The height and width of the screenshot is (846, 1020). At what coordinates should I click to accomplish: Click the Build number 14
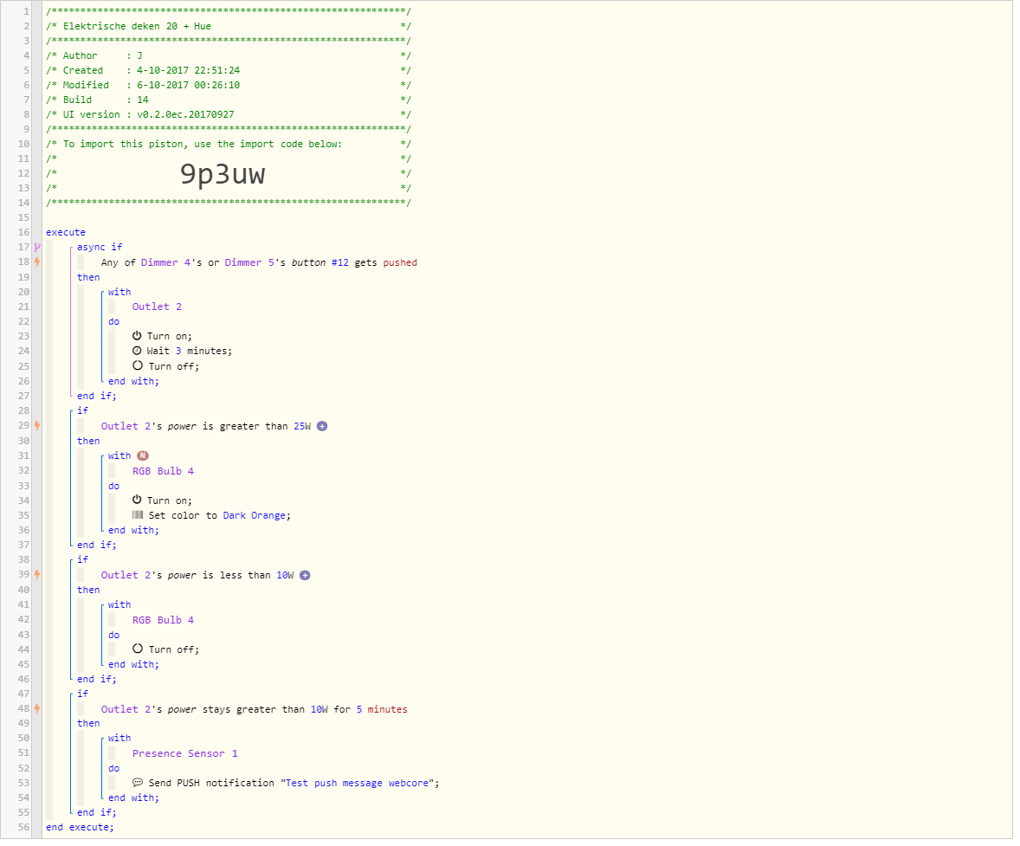(143, 100)
